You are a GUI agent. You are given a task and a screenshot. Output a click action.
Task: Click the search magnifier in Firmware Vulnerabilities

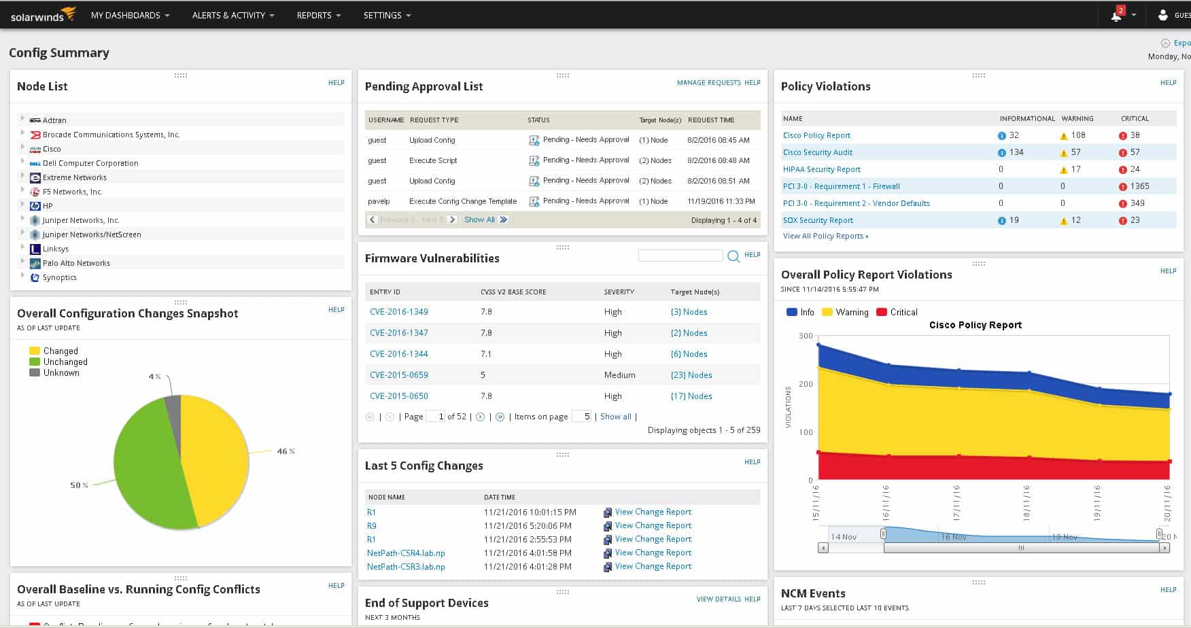(733, 257)
